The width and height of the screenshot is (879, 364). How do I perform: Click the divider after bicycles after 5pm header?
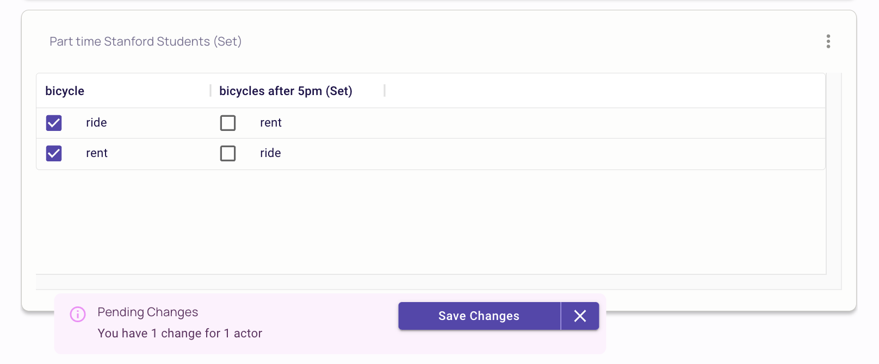tap(385, 91)
